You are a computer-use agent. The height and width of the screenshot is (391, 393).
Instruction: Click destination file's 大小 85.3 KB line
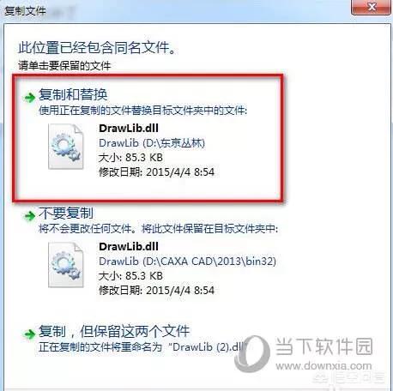click(x=130, y=276)
